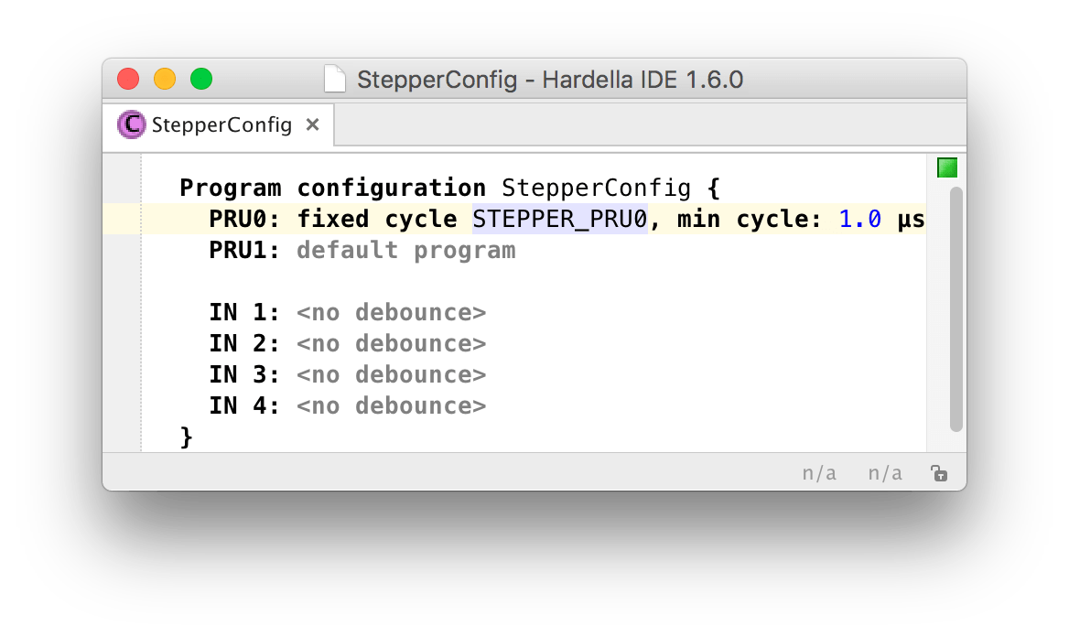Close the StepperConfig tab
This screenshot has height=637, width=1069.
click(x=312, y=124)
